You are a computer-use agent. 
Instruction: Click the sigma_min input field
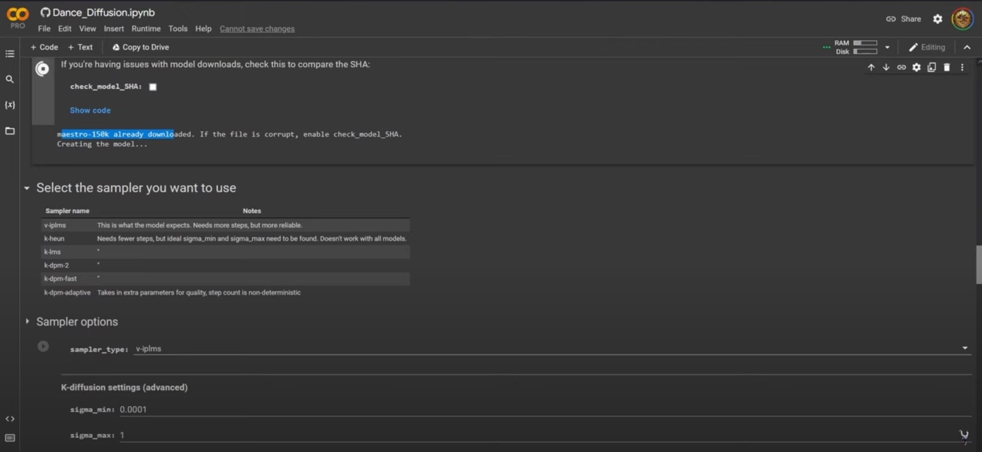545,409
